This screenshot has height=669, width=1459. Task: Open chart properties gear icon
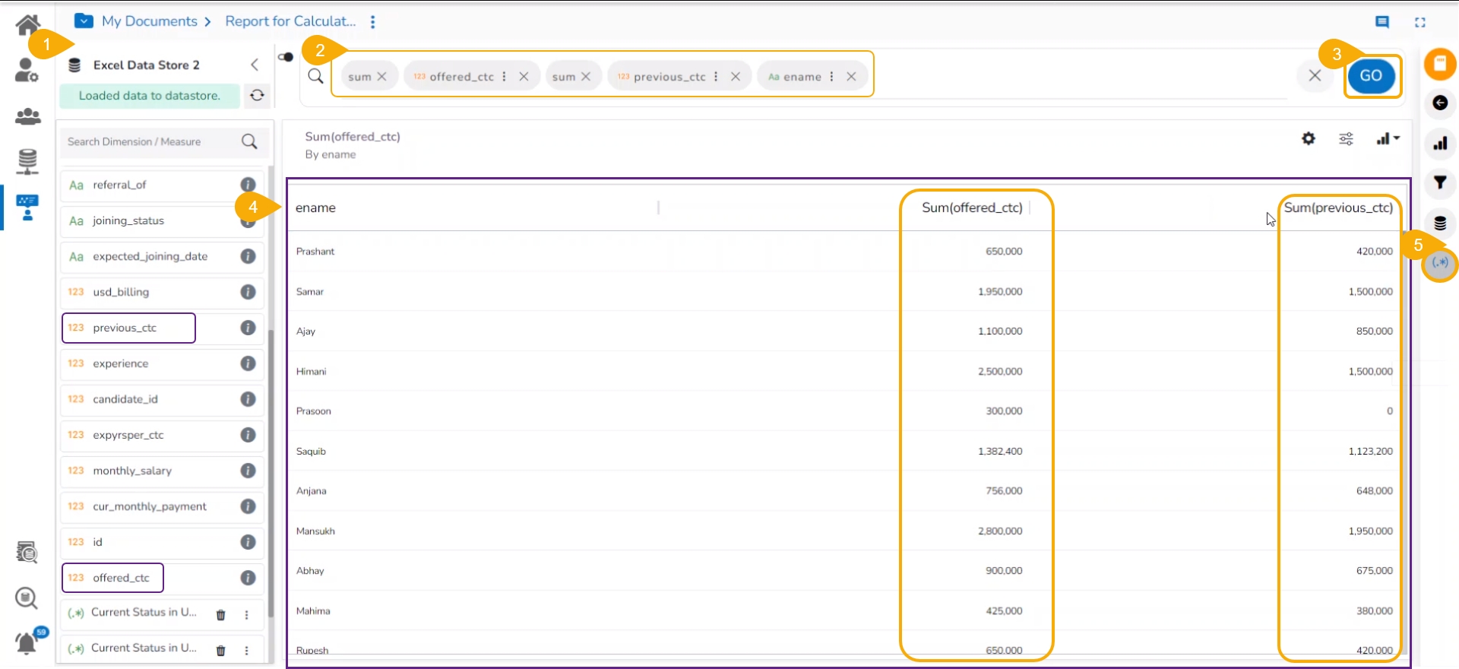pos(1308,139)
